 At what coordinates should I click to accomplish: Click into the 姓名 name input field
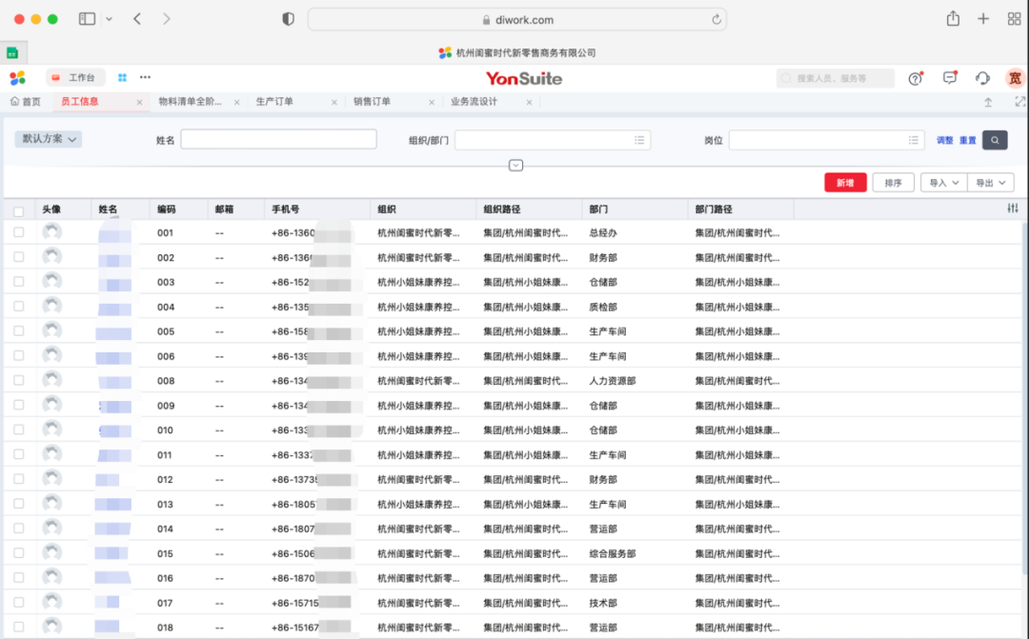point(278,139)
